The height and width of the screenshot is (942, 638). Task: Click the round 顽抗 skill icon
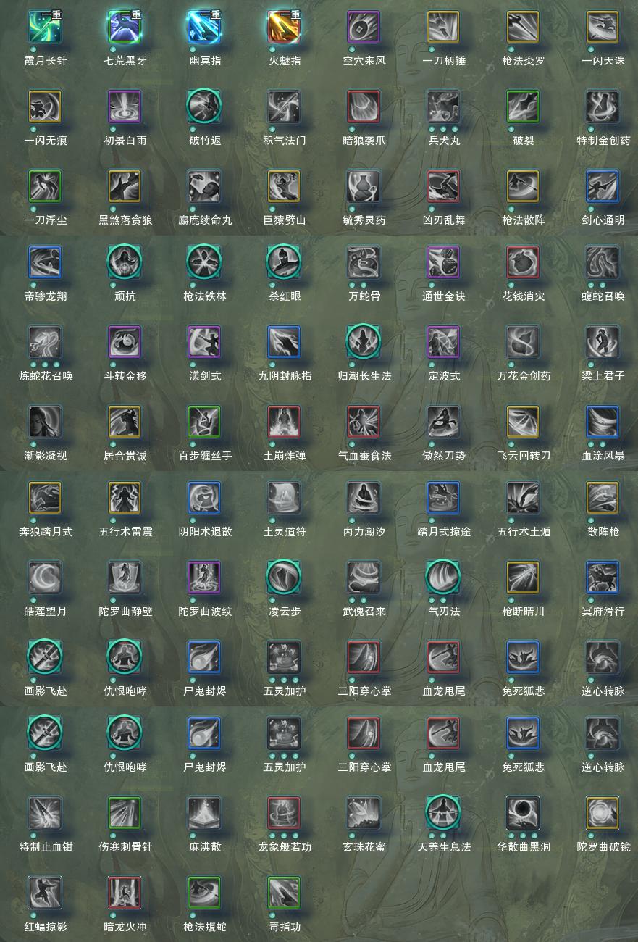coord(125,262)
